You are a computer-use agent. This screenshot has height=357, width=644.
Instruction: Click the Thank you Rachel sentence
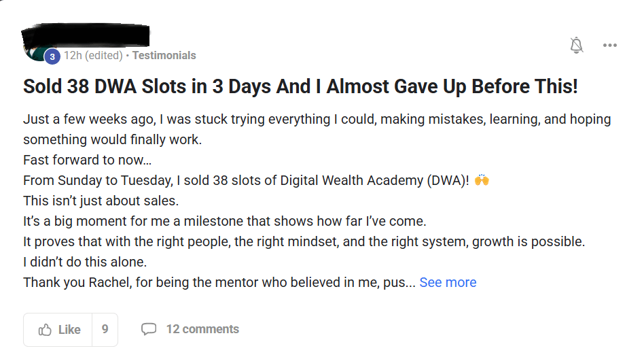click(x=219, y=282)
